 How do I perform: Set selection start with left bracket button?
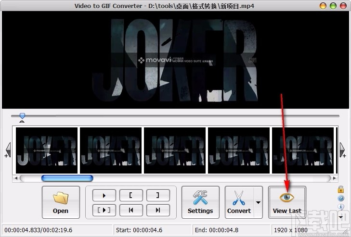pyautogui.click(x=131, y=195)
